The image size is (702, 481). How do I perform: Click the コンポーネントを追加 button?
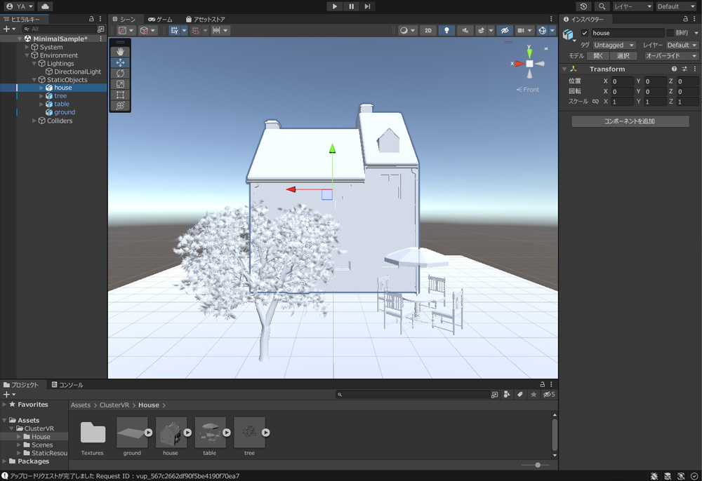point(630,121)
